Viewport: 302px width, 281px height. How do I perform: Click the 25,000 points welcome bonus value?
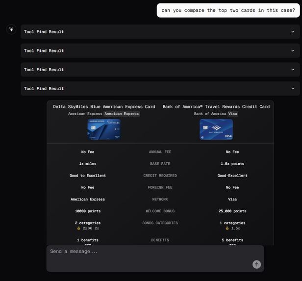[232, 211]
